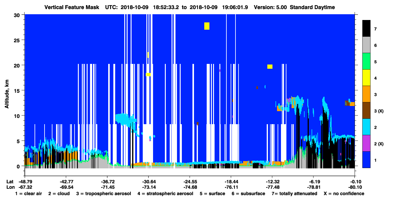Screen dimensions: 394x202
Task: Select the orange color bar segment labeled 3
Action: pos(366,94)
